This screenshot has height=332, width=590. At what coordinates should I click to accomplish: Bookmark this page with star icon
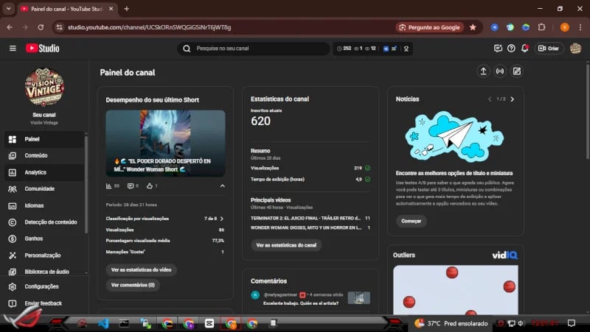pos(473,27)
